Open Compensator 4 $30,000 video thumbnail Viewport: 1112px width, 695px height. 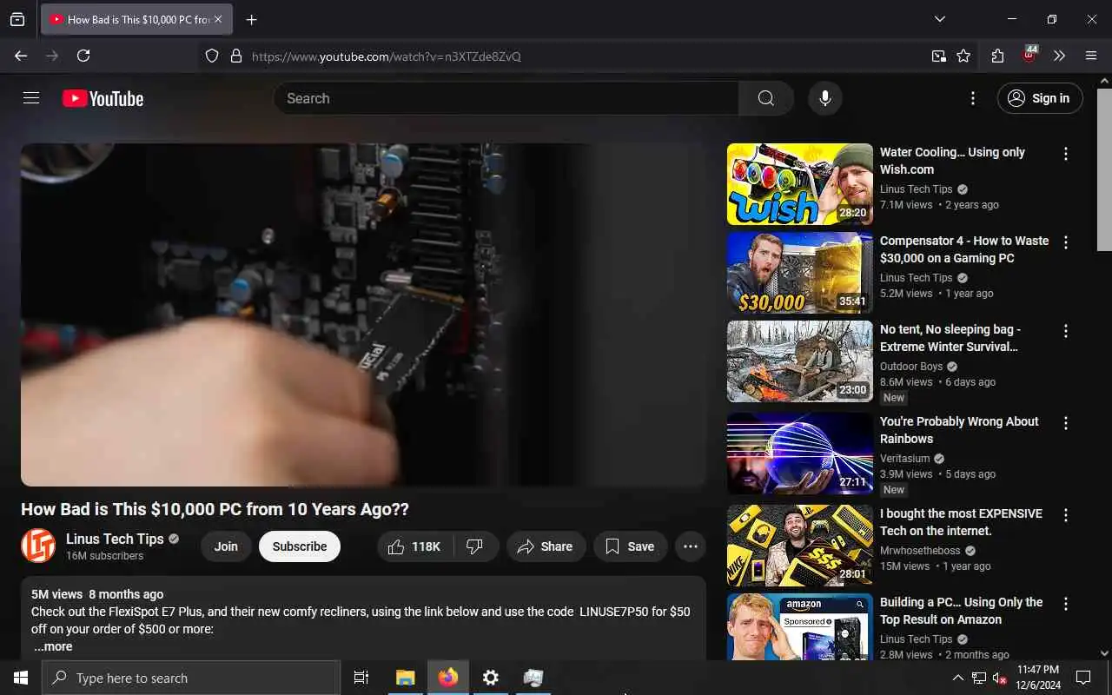pyautogui.click(x=800, y=273)
